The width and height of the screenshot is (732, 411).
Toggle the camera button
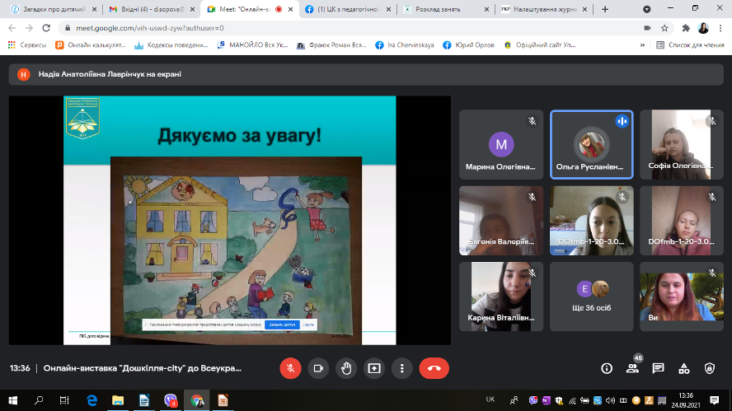pyautogui.click(x=317, y=368)
